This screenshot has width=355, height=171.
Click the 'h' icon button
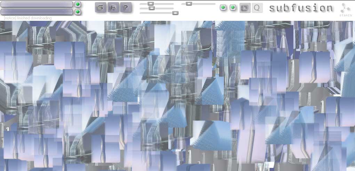(113, 7)
